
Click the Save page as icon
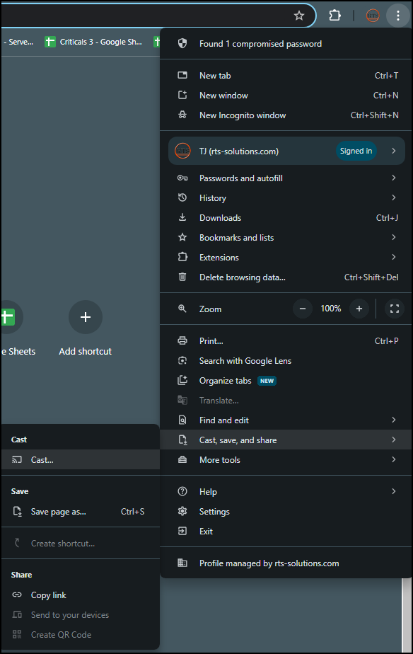pos(17,511)
